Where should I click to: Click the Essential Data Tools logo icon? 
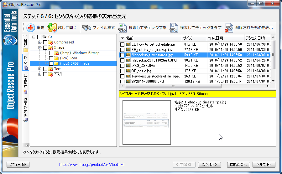pos(10,40)
